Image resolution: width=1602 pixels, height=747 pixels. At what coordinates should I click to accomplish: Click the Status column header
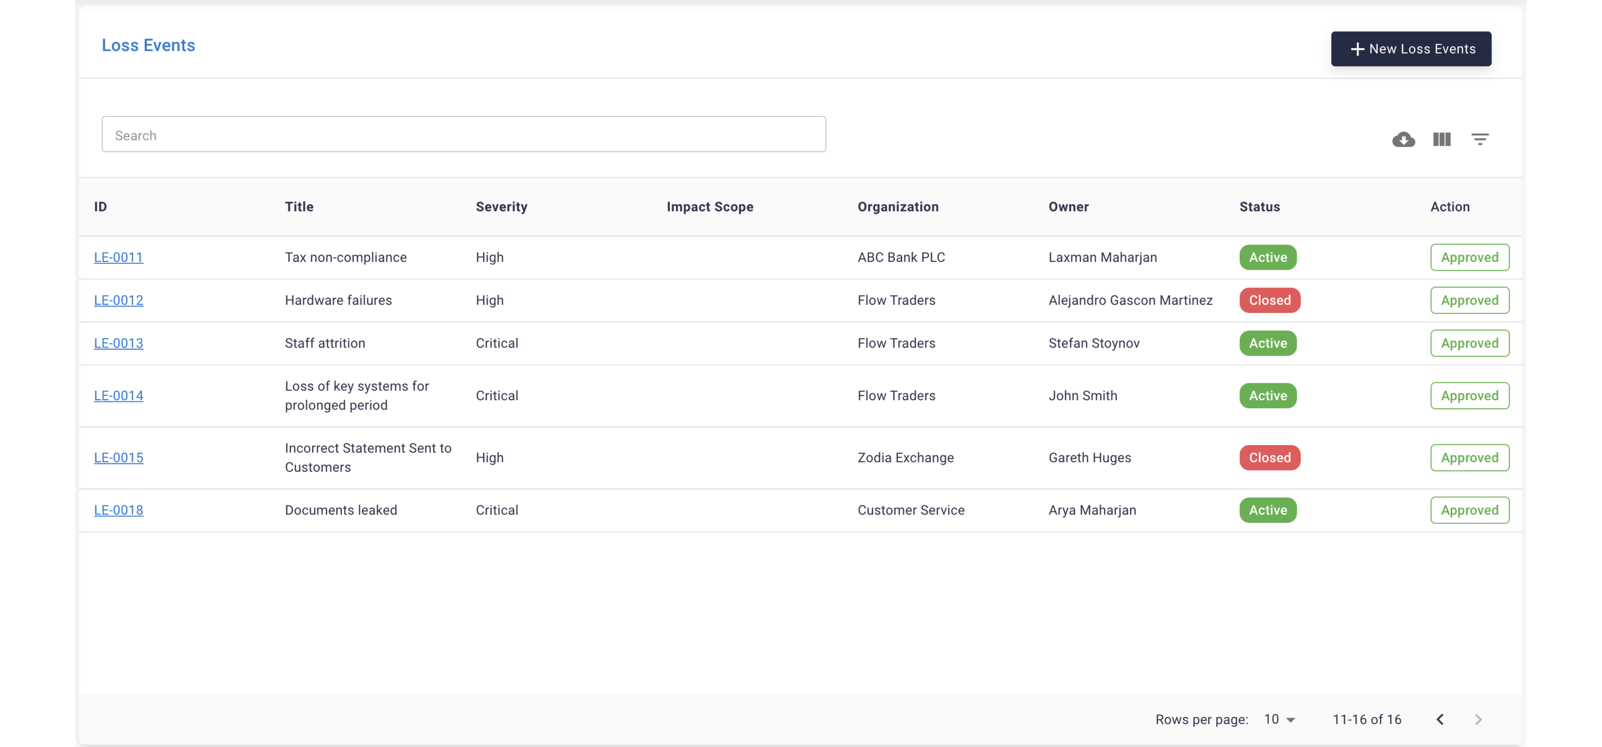[1259, 207]
